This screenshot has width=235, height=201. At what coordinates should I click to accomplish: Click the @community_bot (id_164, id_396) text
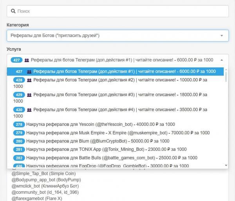coord(45,192)
